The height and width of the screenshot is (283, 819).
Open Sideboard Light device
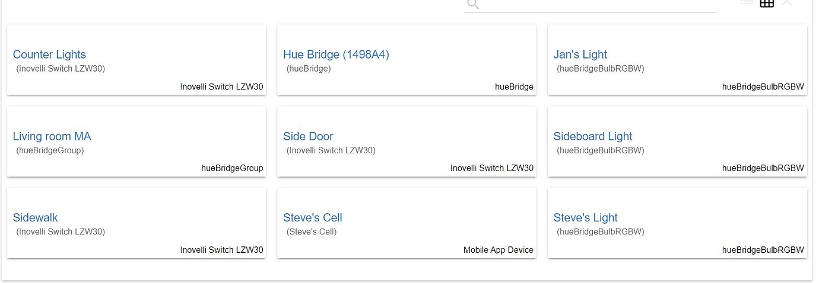[x=592, y=136]
